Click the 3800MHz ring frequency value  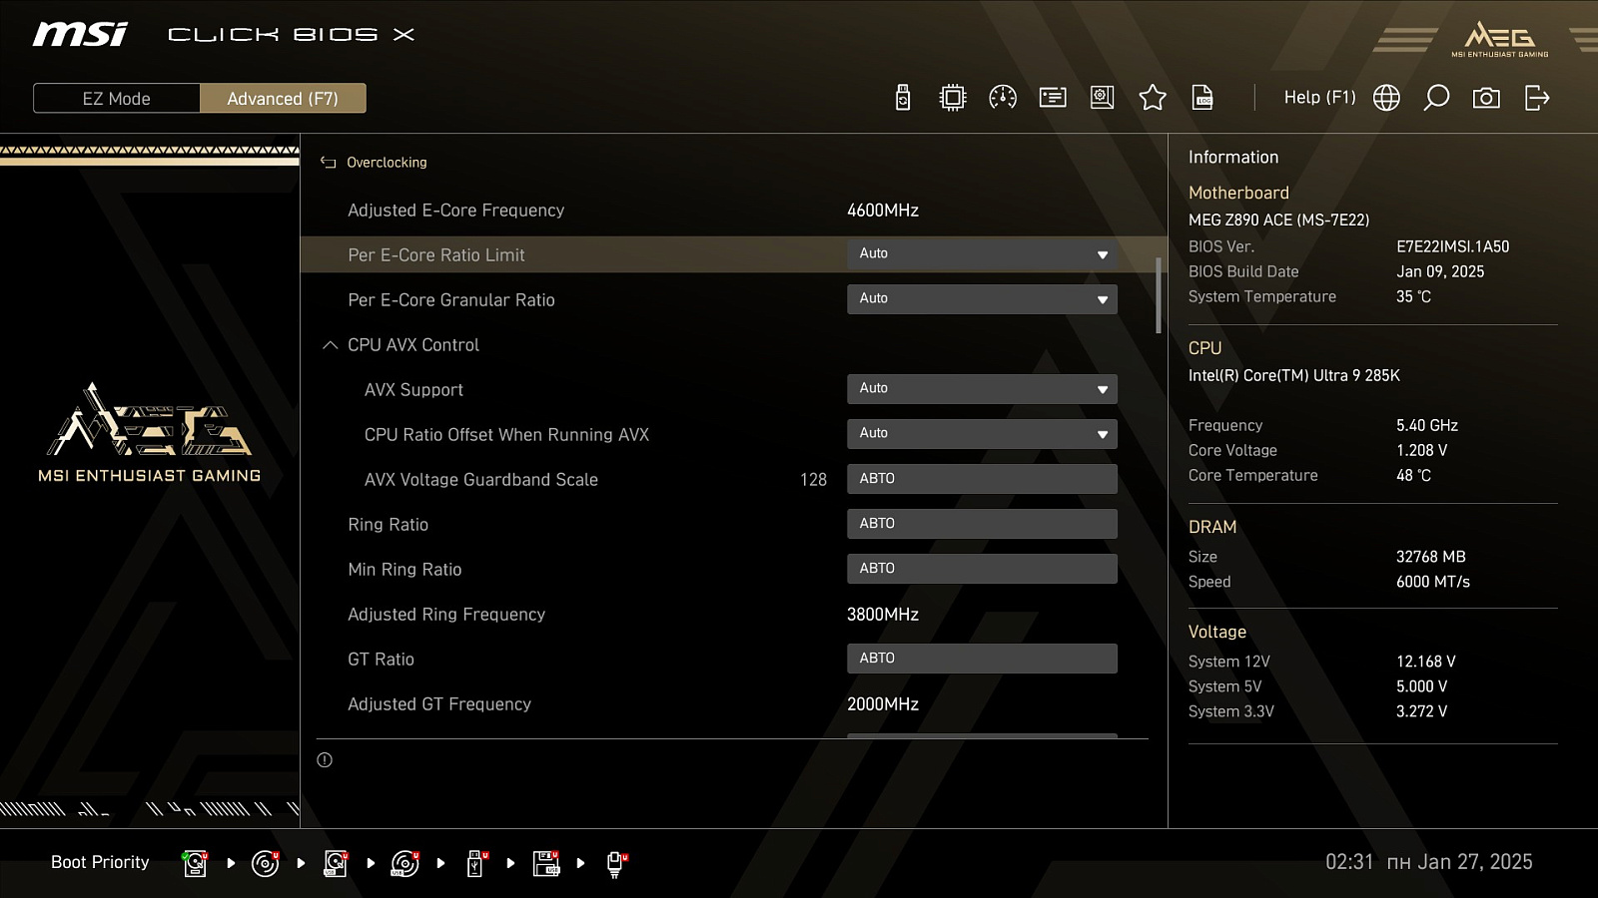coord(883,615)
